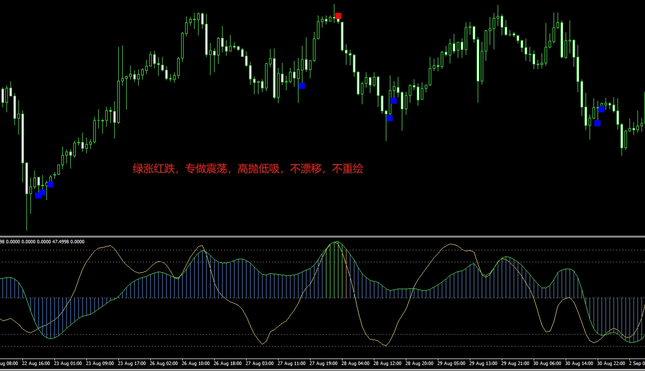This screenshot has width=645, height=371.
Task: Click the 30 Aug 14:00 time axis label
Action: [579, 364]
